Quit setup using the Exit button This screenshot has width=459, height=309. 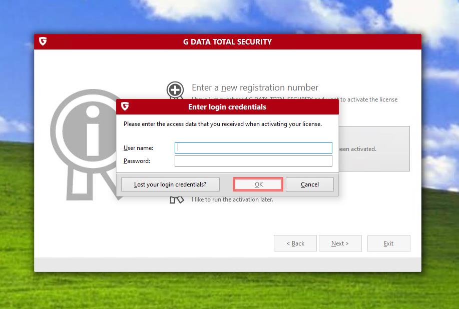click(389, 243)
